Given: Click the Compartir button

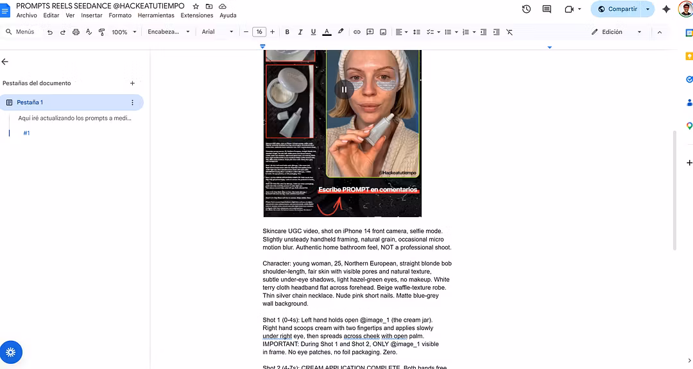Looking at the screenshot, I should (x=618, y=9).
